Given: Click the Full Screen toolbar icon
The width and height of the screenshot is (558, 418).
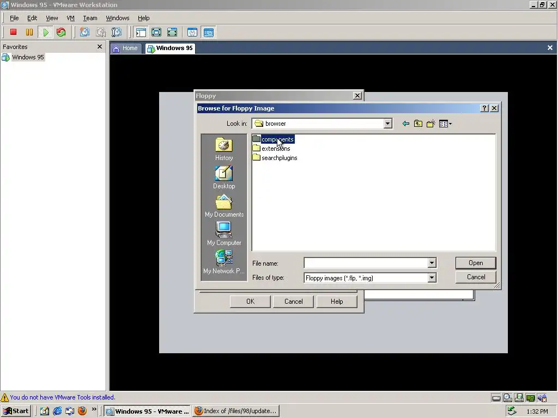Looking at the screenshot, I should click(x=172, y=32).
